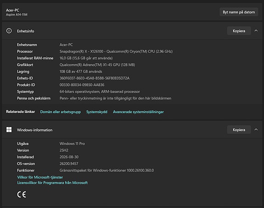Click the Acer-PC name at the top
The height and width of the screenshot is (208, 264).
12,10
